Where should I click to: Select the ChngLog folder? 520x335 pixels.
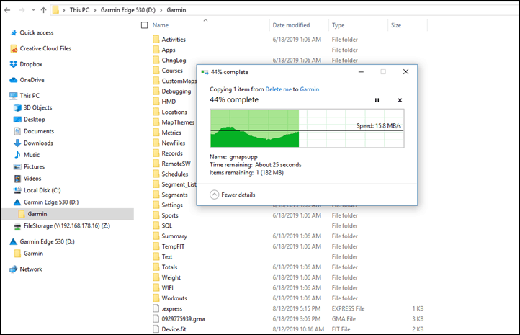coord(174,60)
